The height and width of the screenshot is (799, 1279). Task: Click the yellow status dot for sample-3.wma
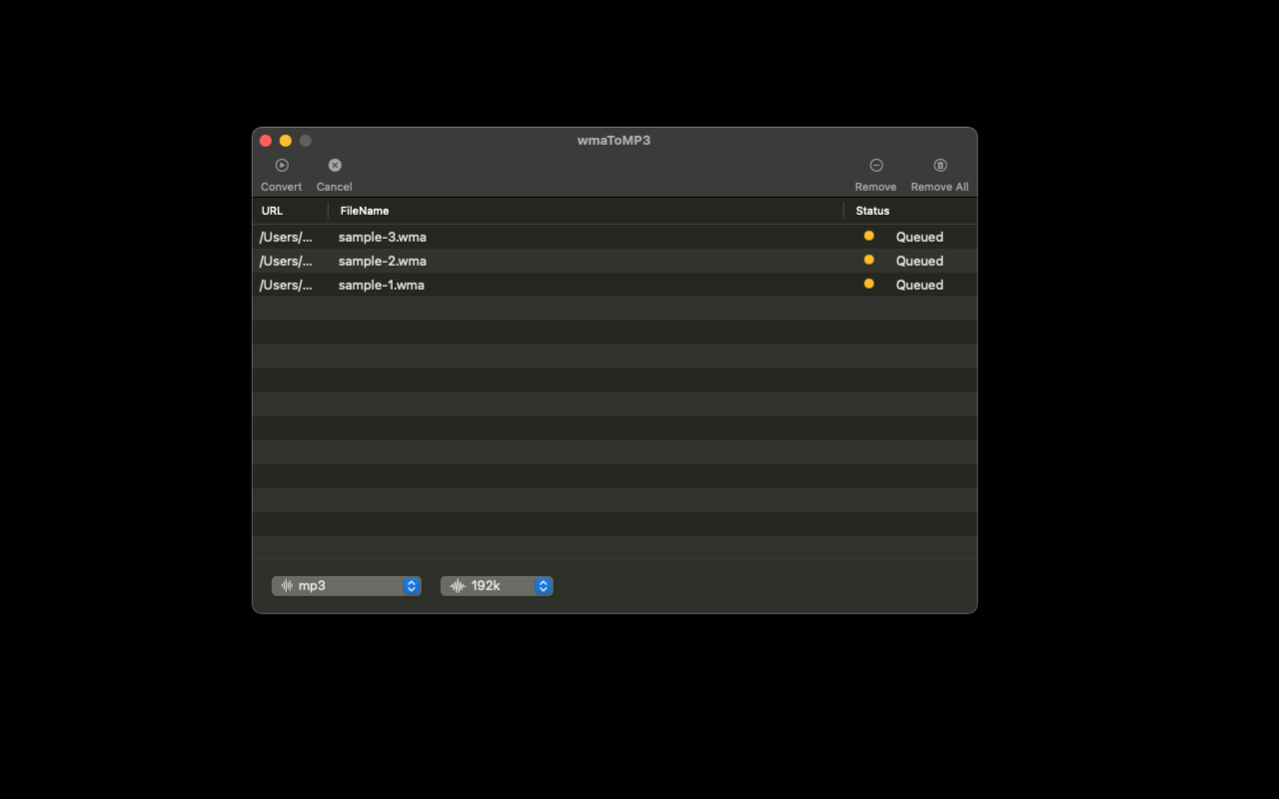[868, 236]
